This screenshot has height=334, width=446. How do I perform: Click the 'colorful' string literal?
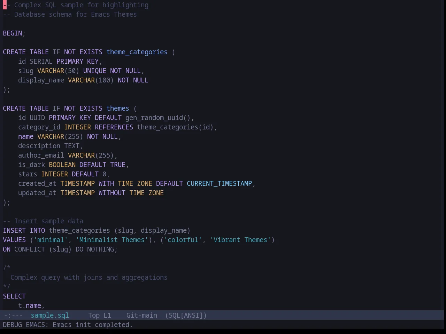[x=183, y=240]
